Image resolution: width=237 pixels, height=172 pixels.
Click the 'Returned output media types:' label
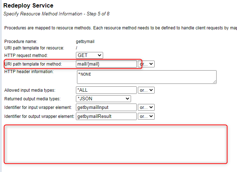point(32,99)
